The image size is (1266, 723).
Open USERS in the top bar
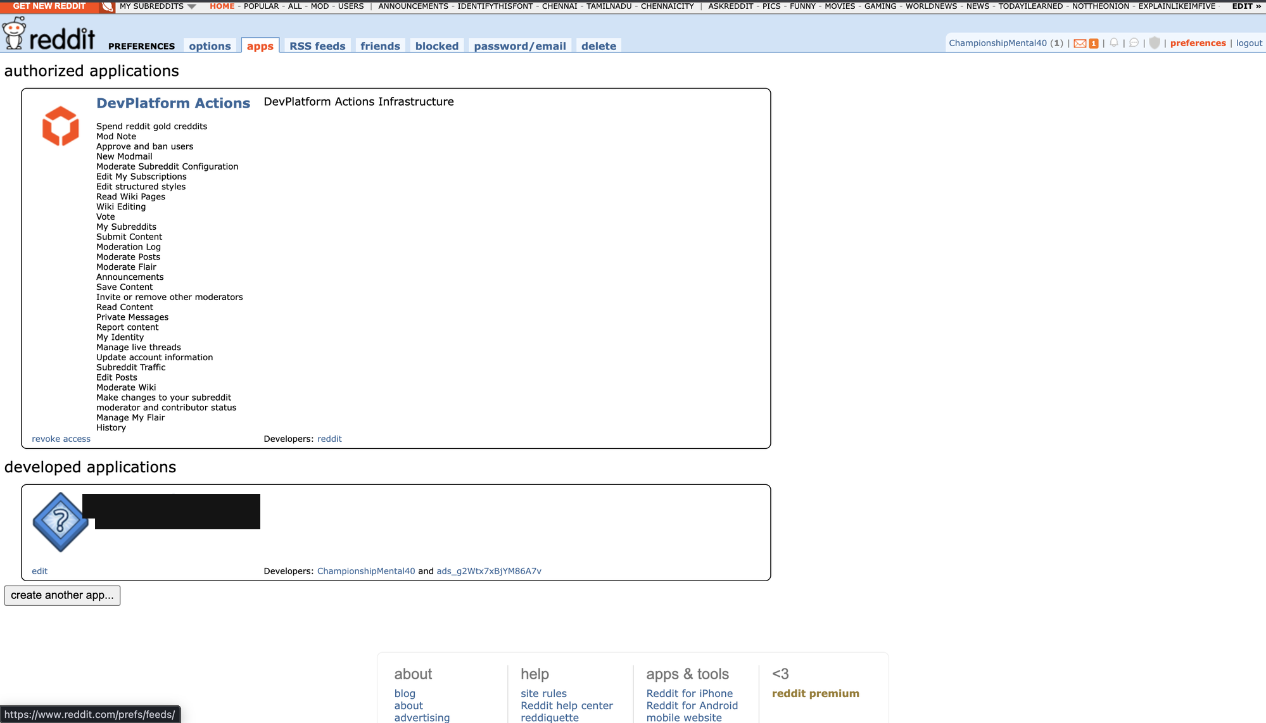click(x=351, y=6)
